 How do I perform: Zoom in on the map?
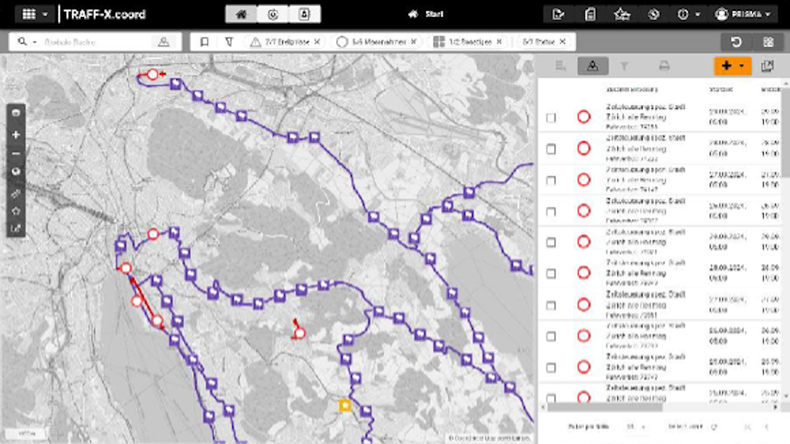[16, 135]
